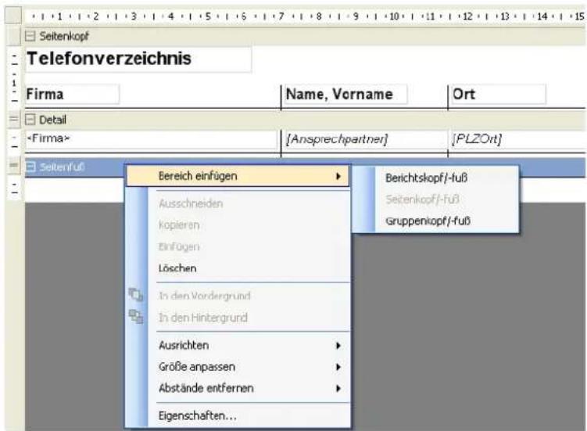Click the disabled Seitenkopf/-fuß submenu entry

(422, 199)
